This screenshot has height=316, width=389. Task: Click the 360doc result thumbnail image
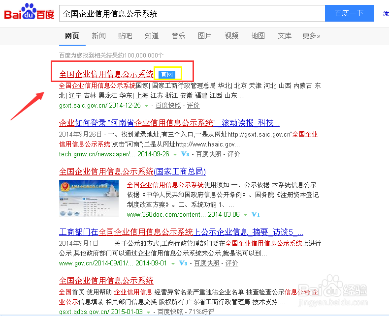tap(89, 199)
